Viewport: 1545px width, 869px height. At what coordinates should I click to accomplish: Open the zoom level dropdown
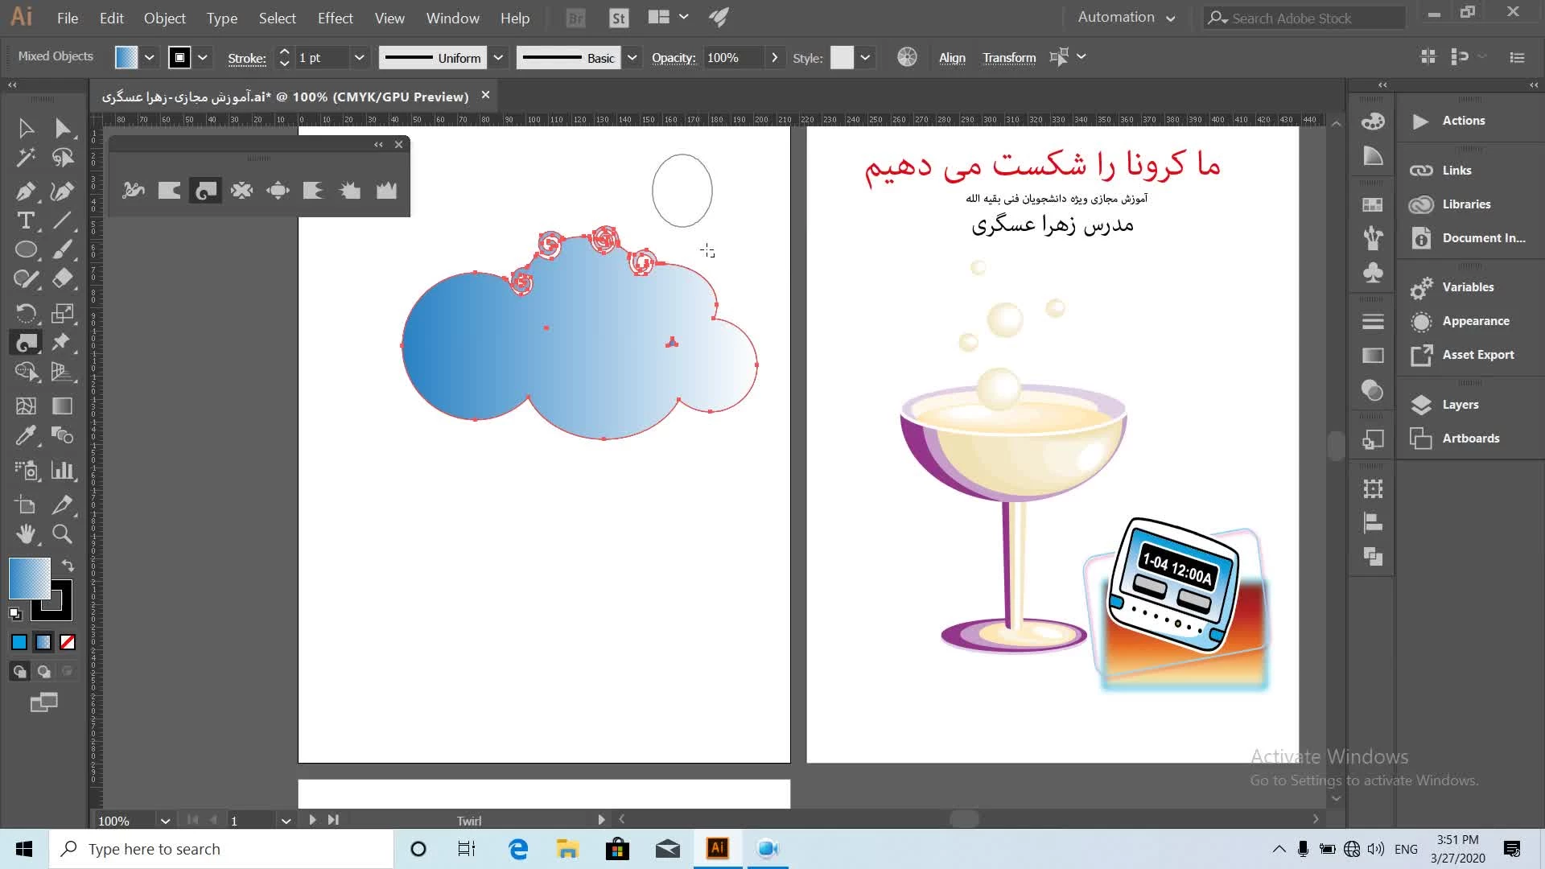[165, 821]
